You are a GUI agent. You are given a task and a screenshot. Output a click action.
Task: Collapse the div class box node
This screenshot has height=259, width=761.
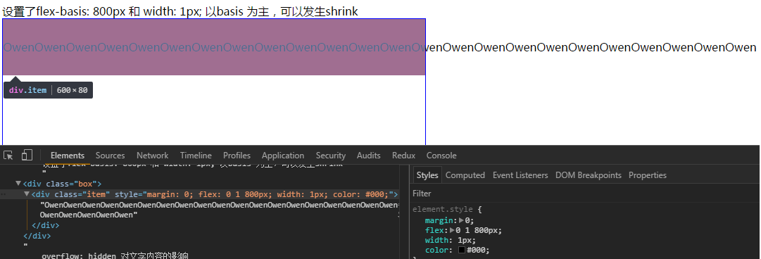18,184
